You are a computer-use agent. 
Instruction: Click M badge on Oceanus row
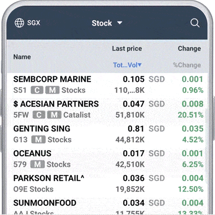[38, 164]
